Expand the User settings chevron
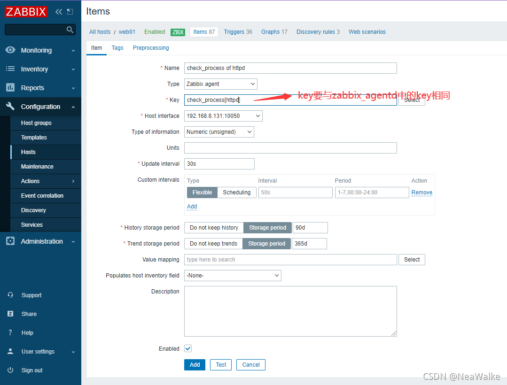 point(73,352)
